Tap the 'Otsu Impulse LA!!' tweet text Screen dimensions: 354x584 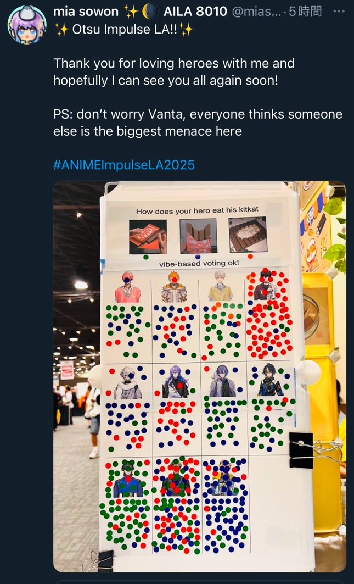coord(126,29)
